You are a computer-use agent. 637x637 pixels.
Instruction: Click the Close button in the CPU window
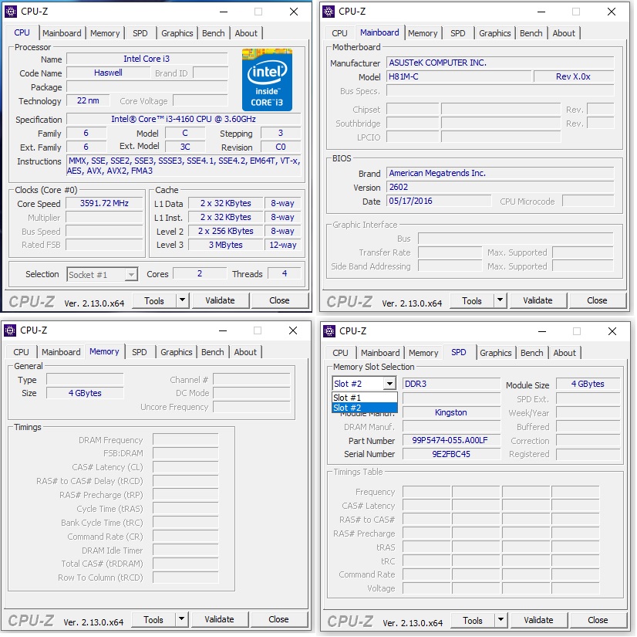tap(279, 300)
